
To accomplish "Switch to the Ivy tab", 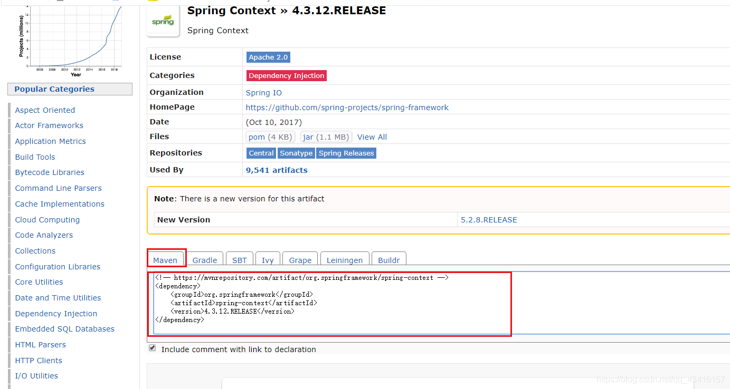I will pyautogui.click(x=268, y=260).
